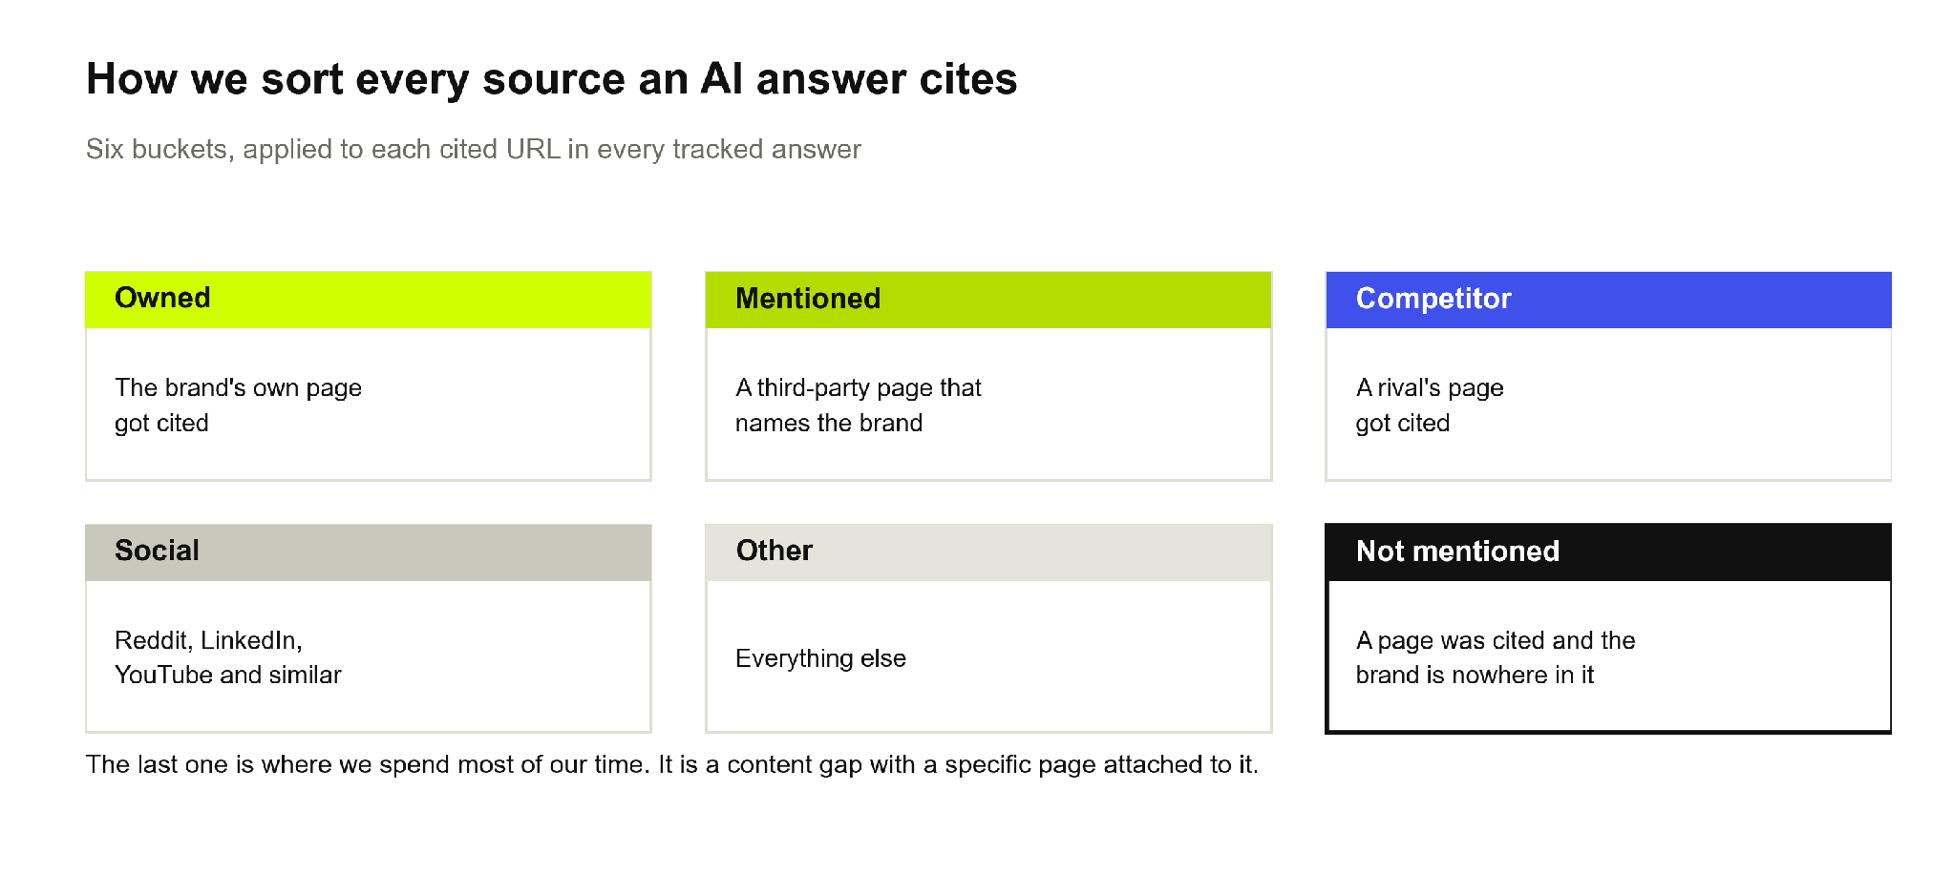1953x874 pixels.
Task: Select the 'Everything else' description
Action: tap(820, 658)
